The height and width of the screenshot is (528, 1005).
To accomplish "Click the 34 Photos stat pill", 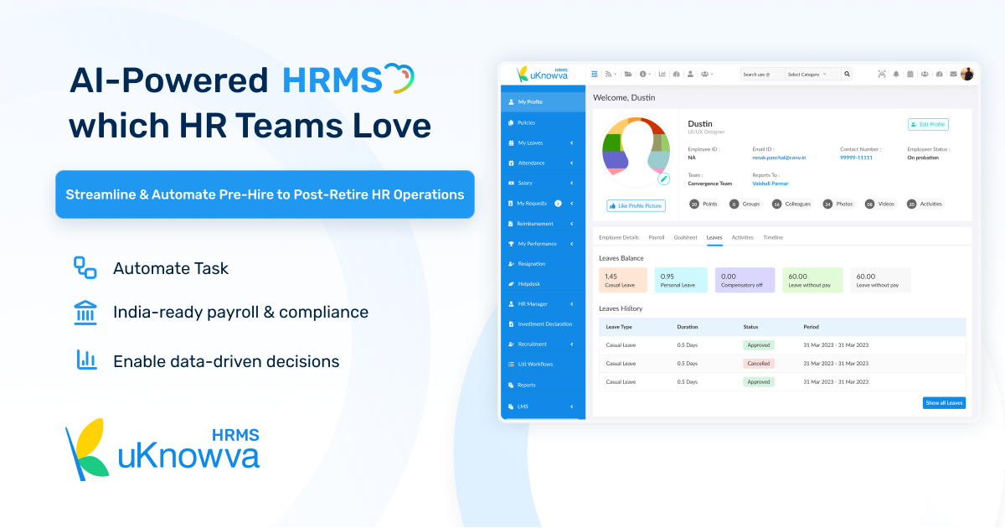I will coord(839,204).
